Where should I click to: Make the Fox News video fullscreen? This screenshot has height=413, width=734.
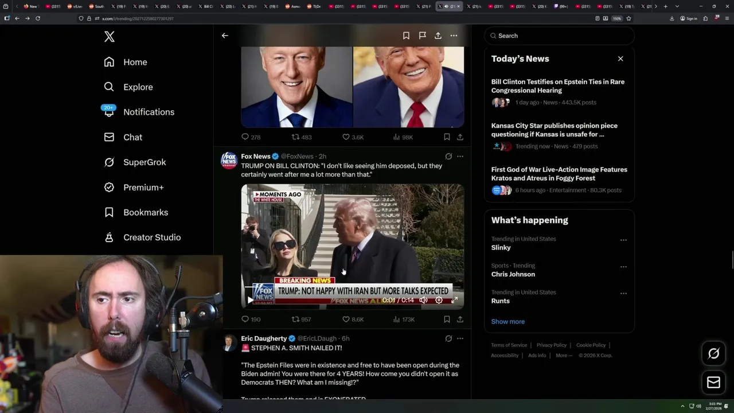pos(454,300)
